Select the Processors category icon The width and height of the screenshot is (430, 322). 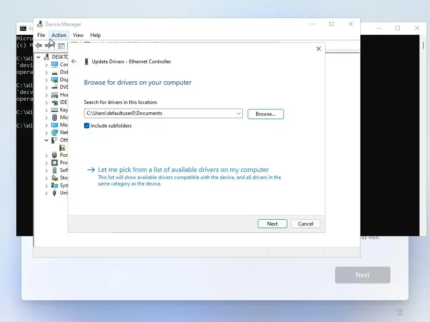click(55, 163)
